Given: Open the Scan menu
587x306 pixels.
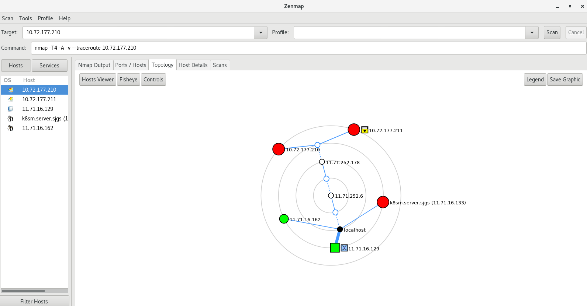Looking at the screenshot, I should pos(7,18).
